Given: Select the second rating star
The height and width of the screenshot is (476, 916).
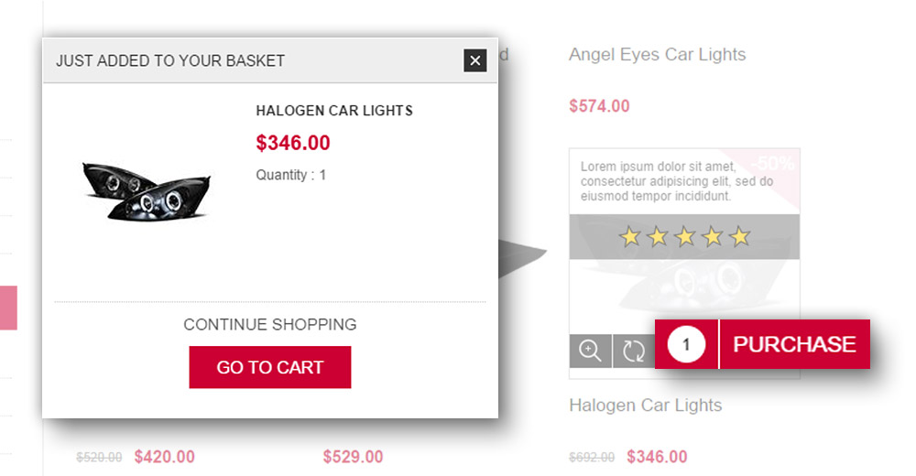Looking at the screenshot, I should coord(657,238).
